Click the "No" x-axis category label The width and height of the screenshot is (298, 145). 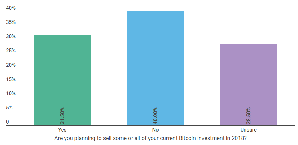tap(155, 130)
